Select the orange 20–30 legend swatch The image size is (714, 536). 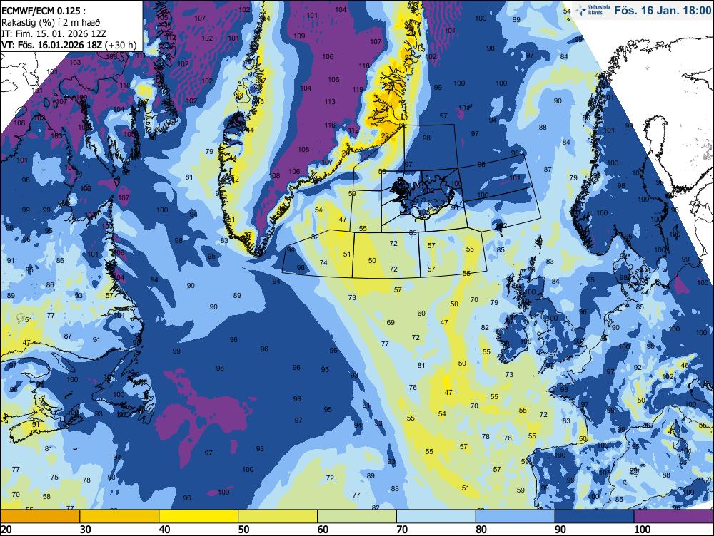point(40,517)
